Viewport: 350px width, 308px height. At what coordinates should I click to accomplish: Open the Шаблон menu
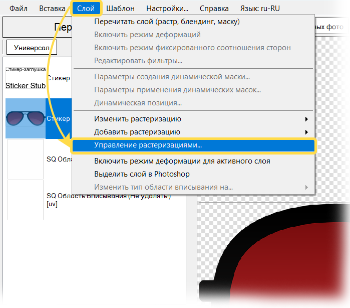click(x=120, y=9)
